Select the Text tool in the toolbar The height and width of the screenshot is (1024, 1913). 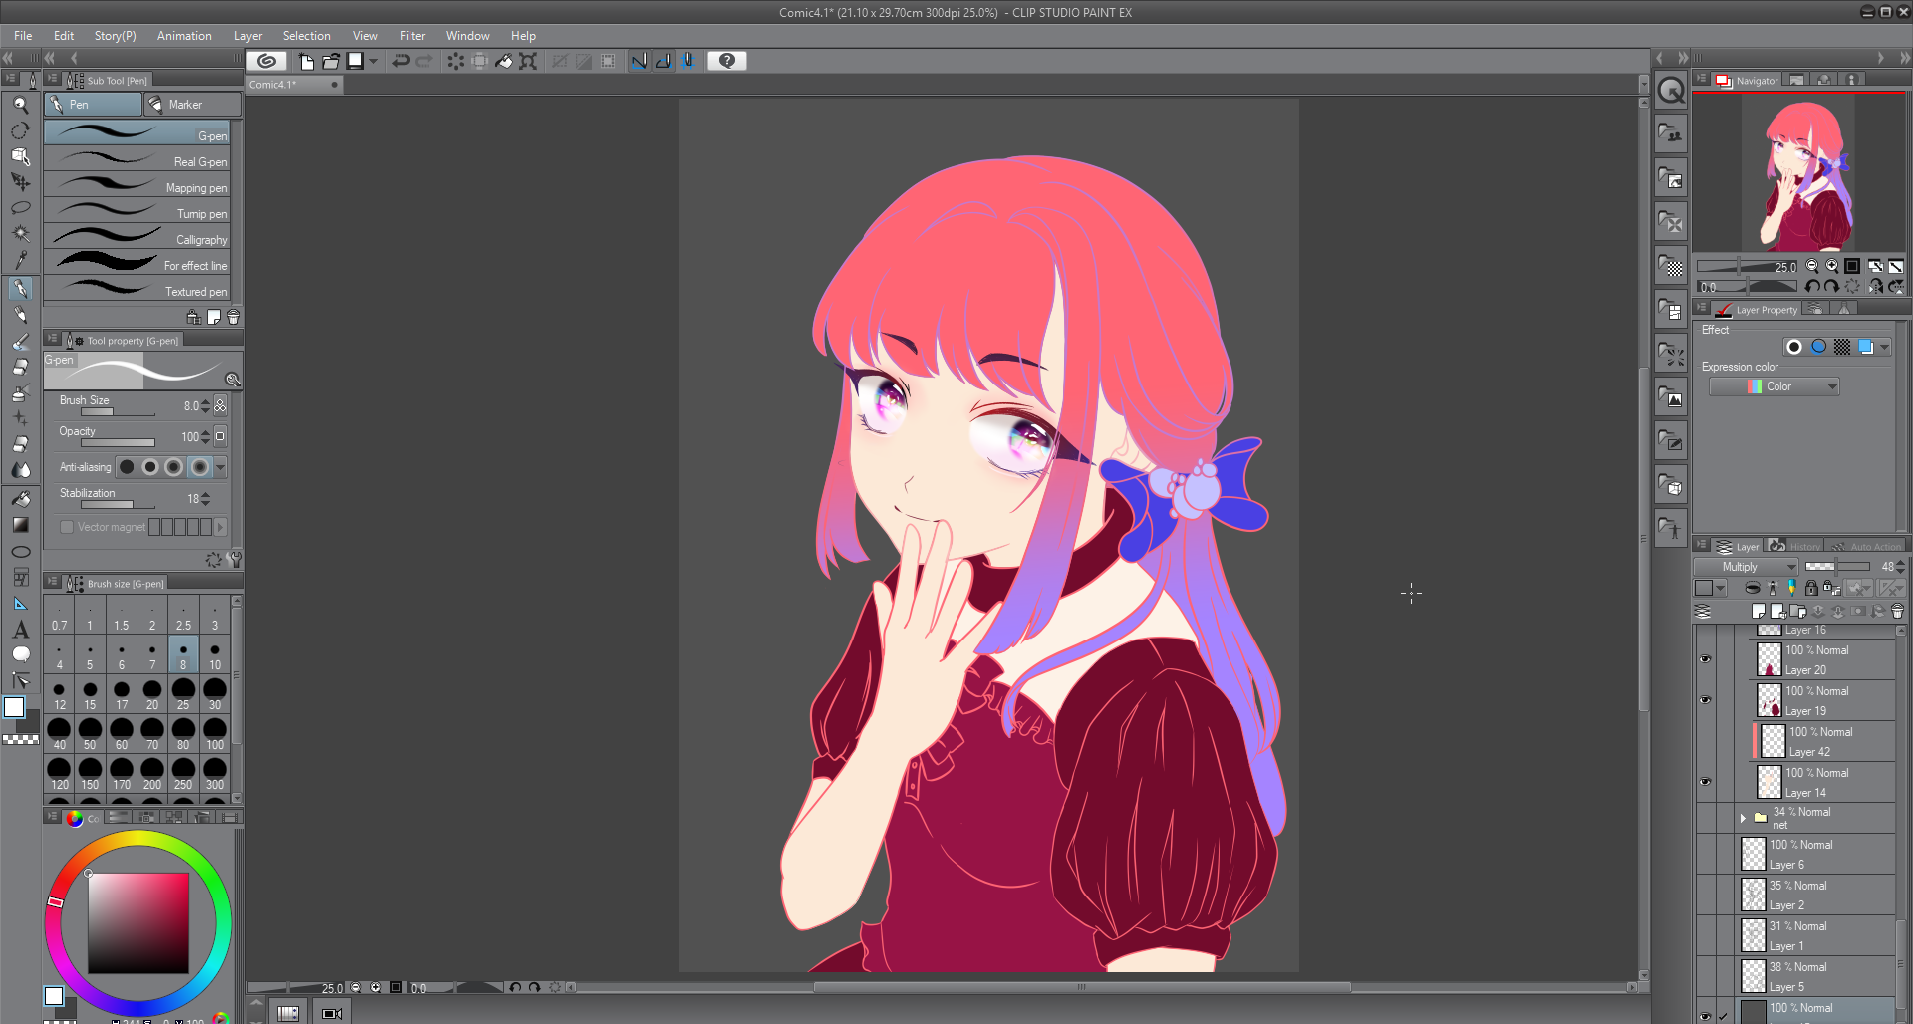20,630
